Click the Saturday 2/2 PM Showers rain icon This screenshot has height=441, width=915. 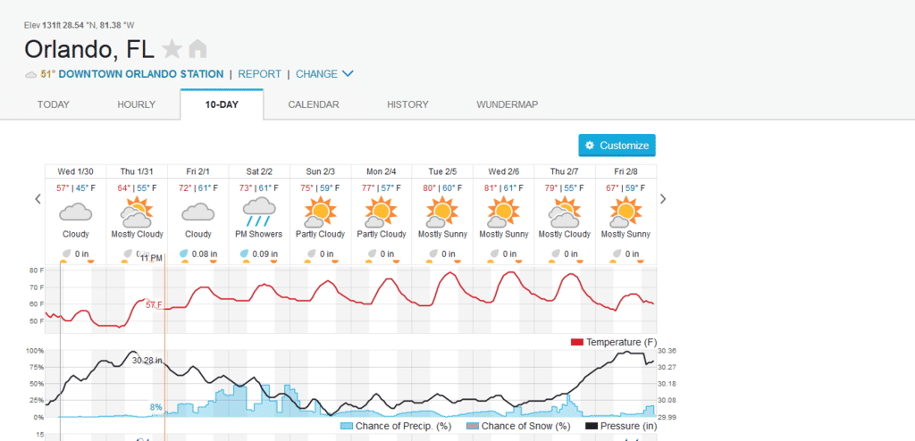(259, 213)
